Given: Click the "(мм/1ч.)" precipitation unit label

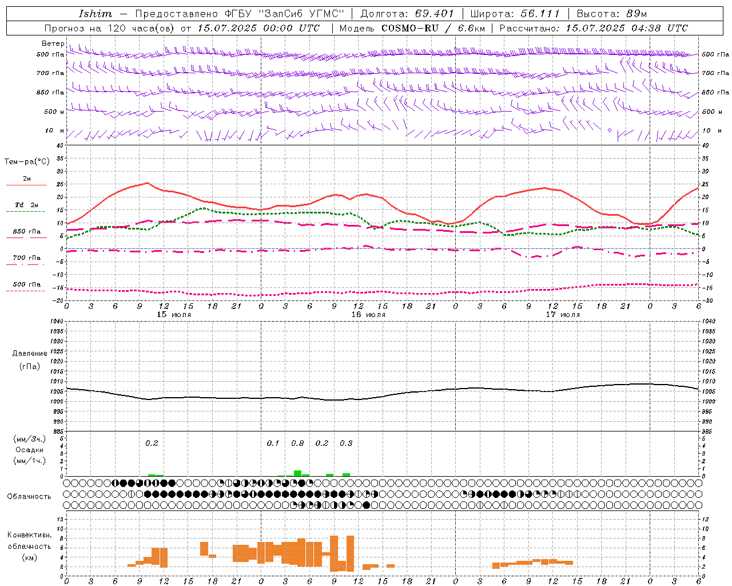Looking at the screenshot, I should point(30,461).
